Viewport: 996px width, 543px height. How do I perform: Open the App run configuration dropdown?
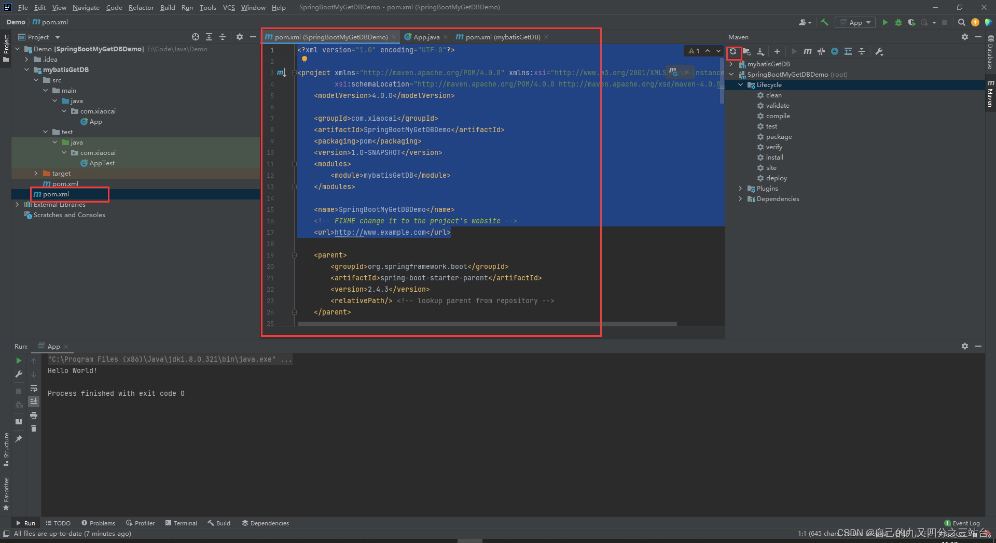(855, 22)
